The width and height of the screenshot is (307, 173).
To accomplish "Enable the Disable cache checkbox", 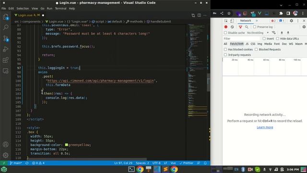I will (x=225, y=33).
